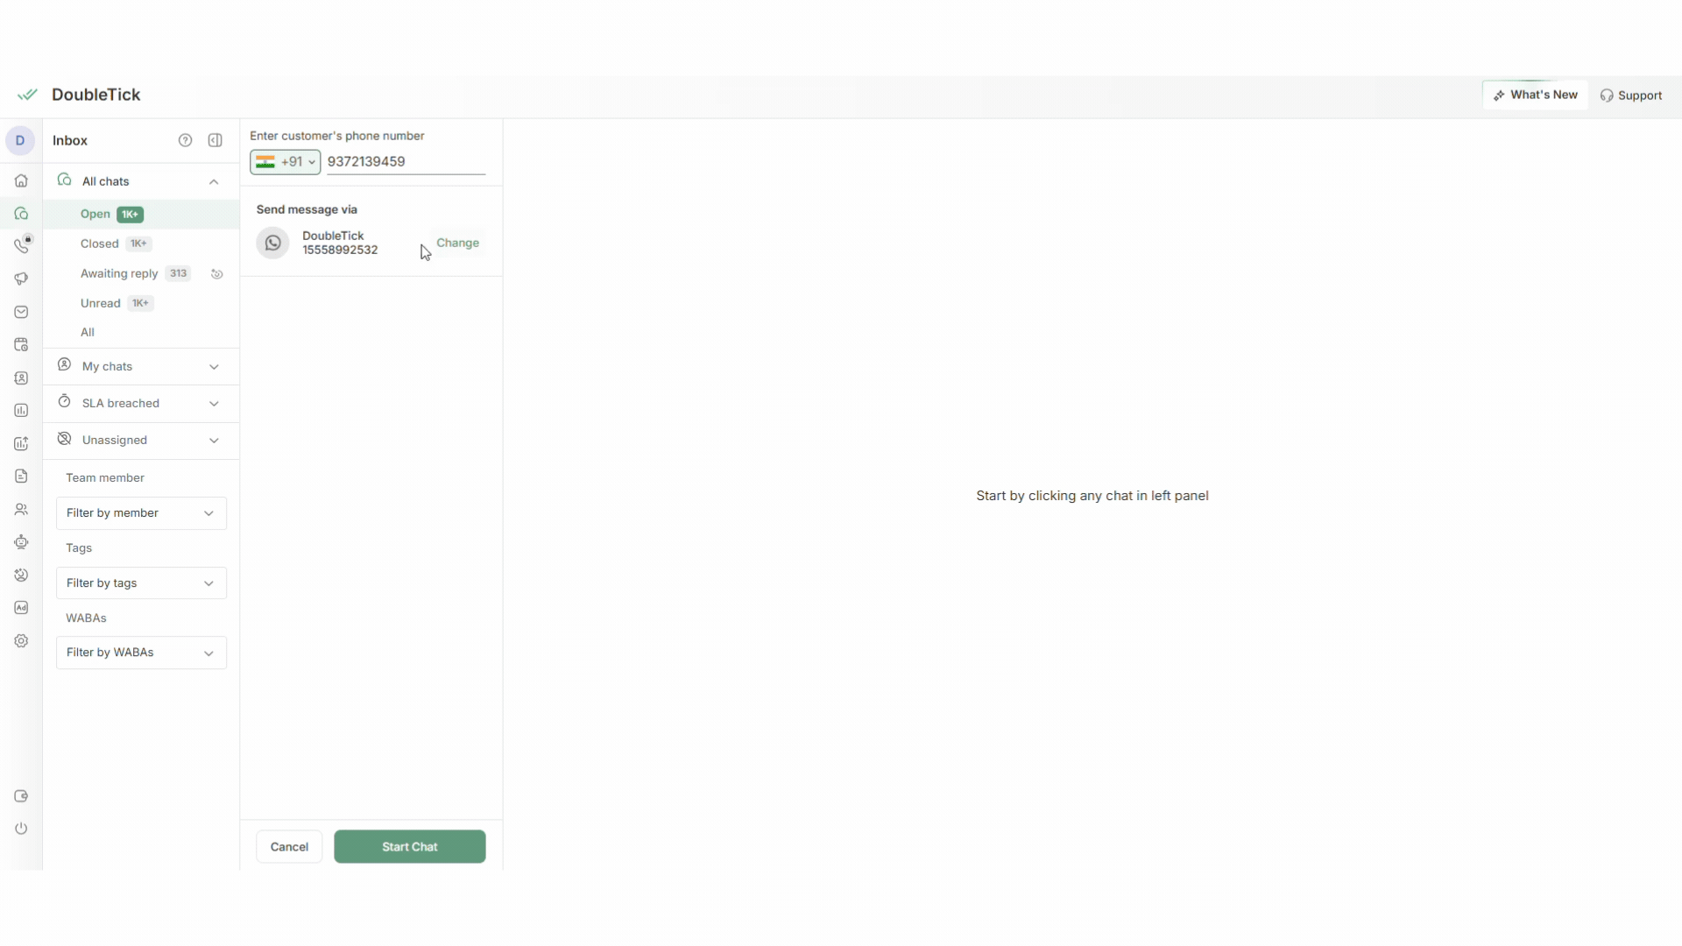1682x946 pixels.
Task: Select the Unread chats filter
Action: tap(100, 304)
